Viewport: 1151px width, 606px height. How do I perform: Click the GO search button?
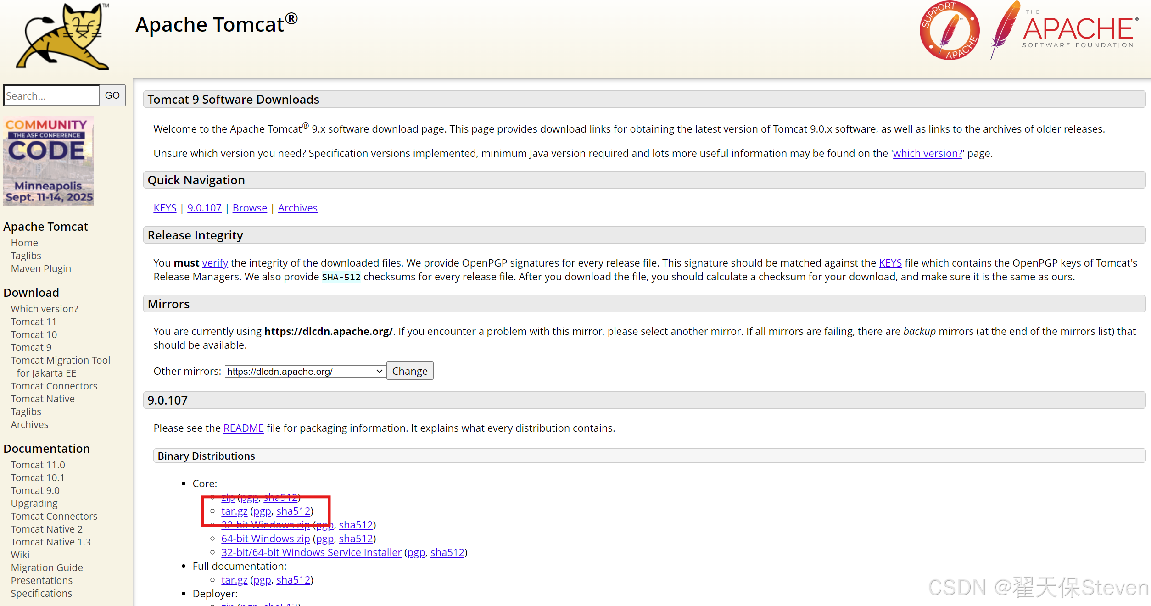click(x=112, y=95)
